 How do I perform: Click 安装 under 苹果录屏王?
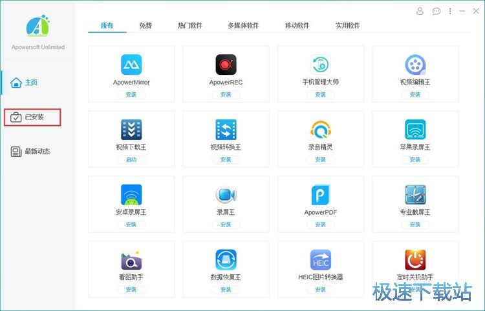(x=415, y=160)
